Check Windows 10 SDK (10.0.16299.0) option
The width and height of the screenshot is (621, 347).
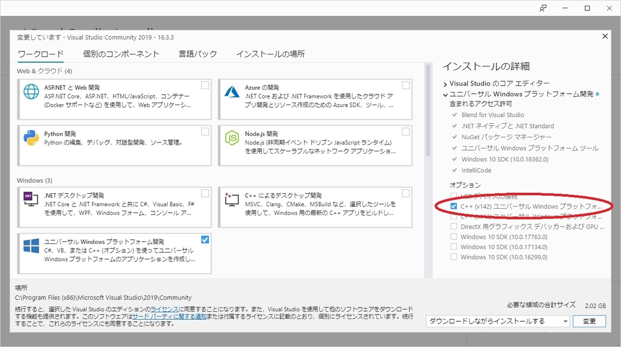click(454, 257)
